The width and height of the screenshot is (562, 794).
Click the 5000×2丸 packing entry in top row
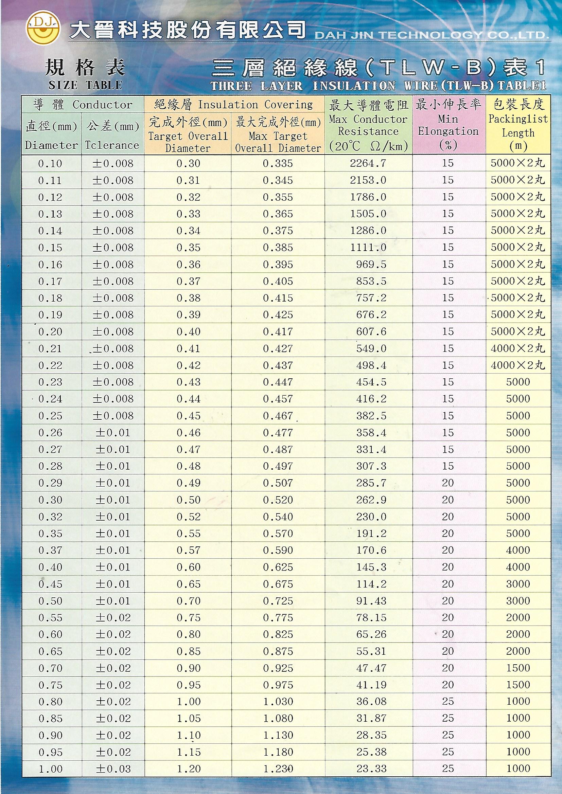(x=518, y=163)
